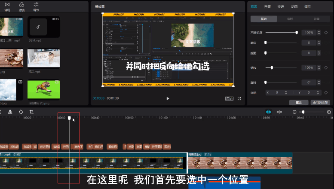334x189 pixels.
Task: Click the rotation value stepper arrows
Action: coord(319,82)
